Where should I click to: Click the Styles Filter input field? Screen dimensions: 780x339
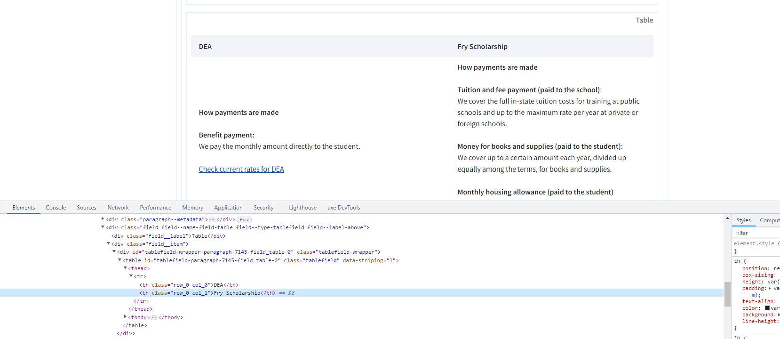pos(756,233)
